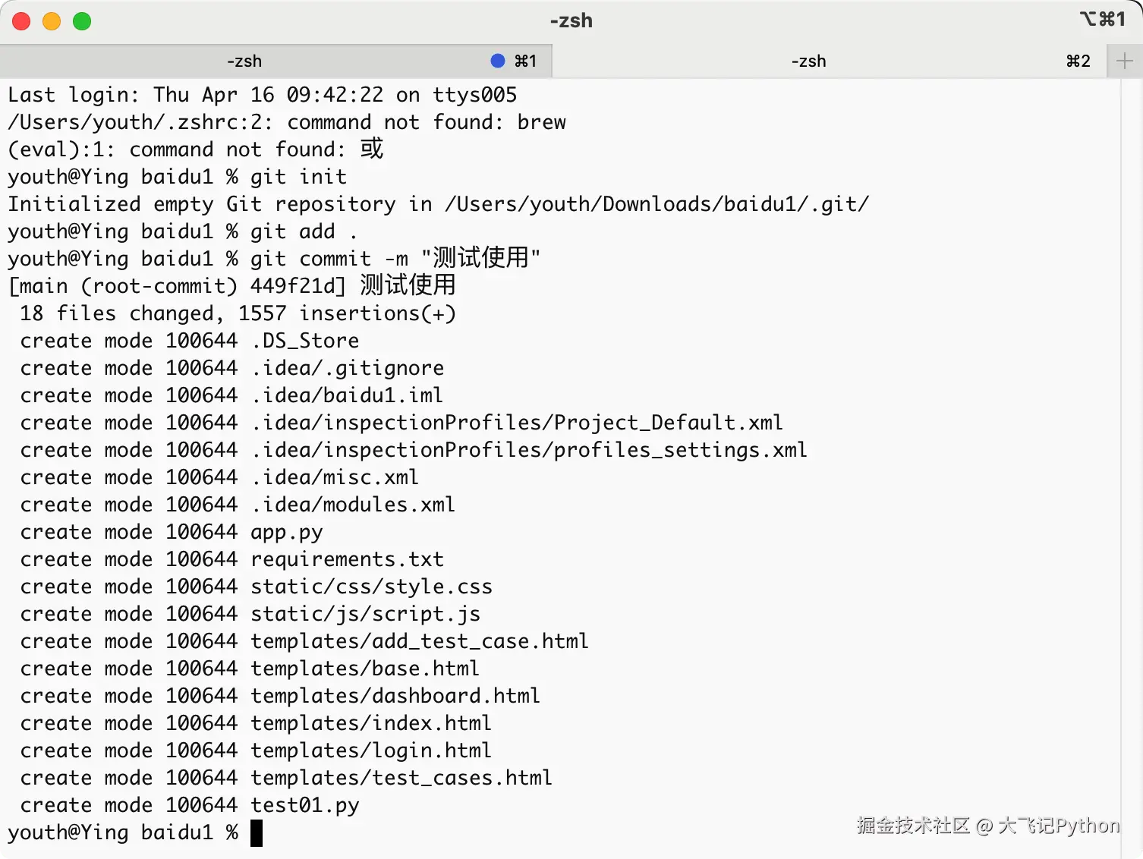Click the block cursor at the last prompt
This screenshot has width=1143, height=859.
click(257, 832)
